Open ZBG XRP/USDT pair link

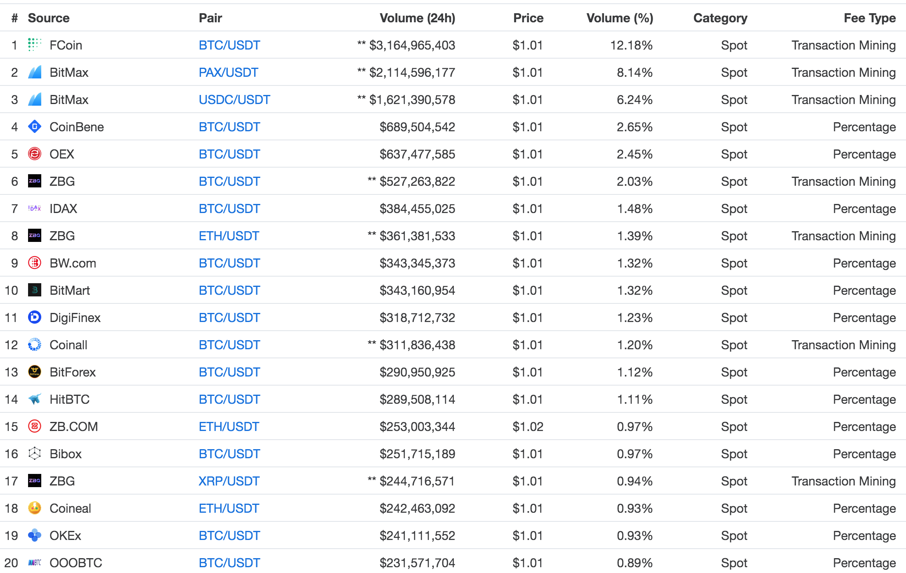tap(229, 481)
